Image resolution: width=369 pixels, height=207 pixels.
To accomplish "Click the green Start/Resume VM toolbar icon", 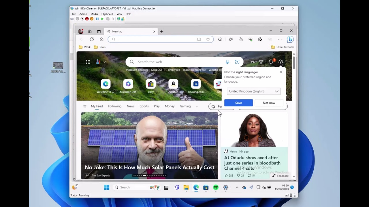I will tap(102, 19).
